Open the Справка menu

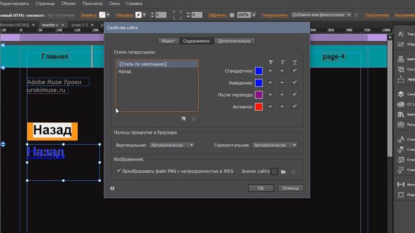(x=134, y=3)
